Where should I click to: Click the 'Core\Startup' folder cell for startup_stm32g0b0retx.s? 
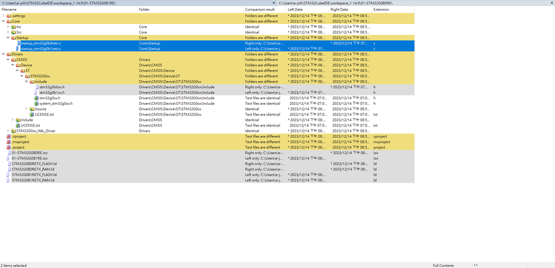[x=150, y=43]
